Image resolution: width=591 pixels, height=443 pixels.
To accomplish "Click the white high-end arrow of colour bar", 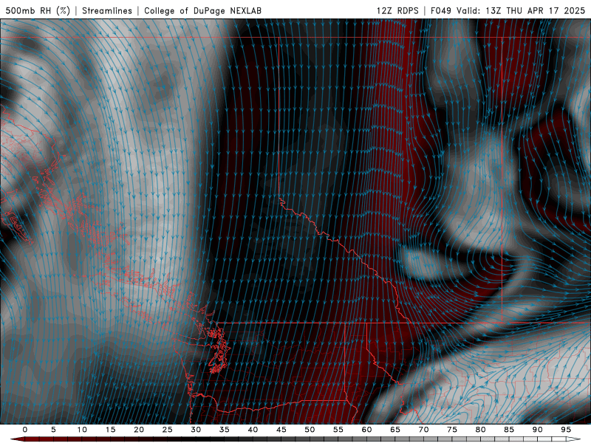I will click(573, 439).
